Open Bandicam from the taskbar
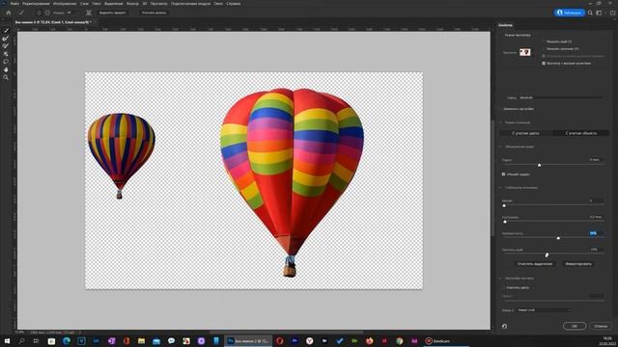618x347 pixels. pyautogui.click(x=437, y=340)
